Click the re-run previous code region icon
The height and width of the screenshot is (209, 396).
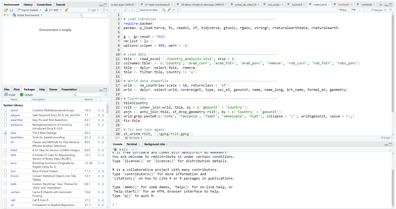353,10
